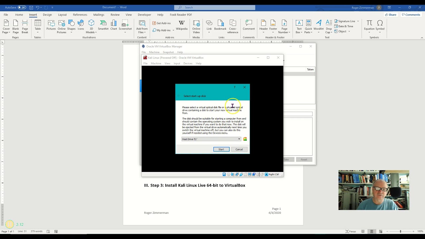Screen dimensions: 425x239
Task: Open the Table dropdown
Action: coord(38,27)
